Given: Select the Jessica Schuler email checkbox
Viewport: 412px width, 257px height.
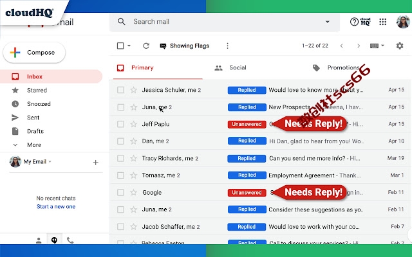Looking at the screenshot, I should tap(120, 90).
